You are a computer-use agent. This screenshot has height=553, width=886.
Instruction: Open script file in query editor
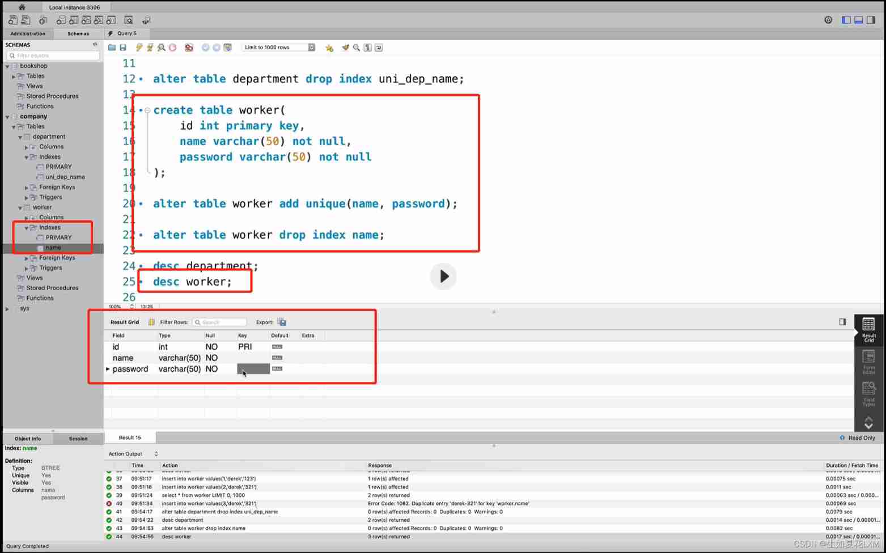coord(112,48)
